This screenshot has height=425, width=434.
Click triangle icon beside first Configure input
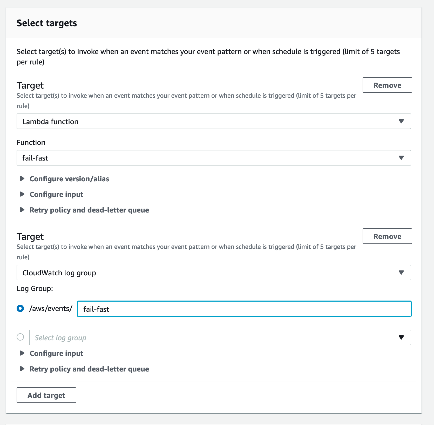point(22,194)
